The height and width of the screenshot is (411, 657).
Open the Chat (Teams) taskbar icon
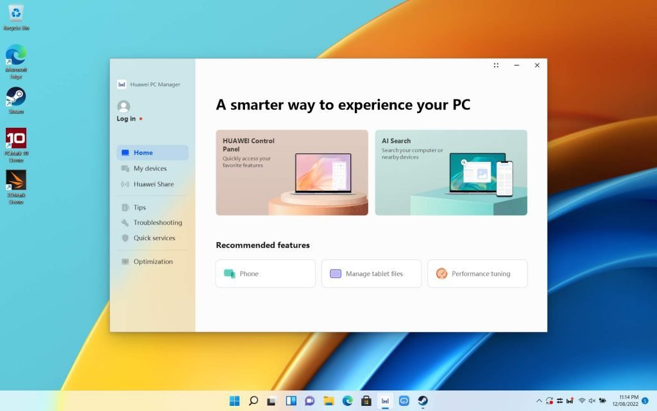[310, 401]
